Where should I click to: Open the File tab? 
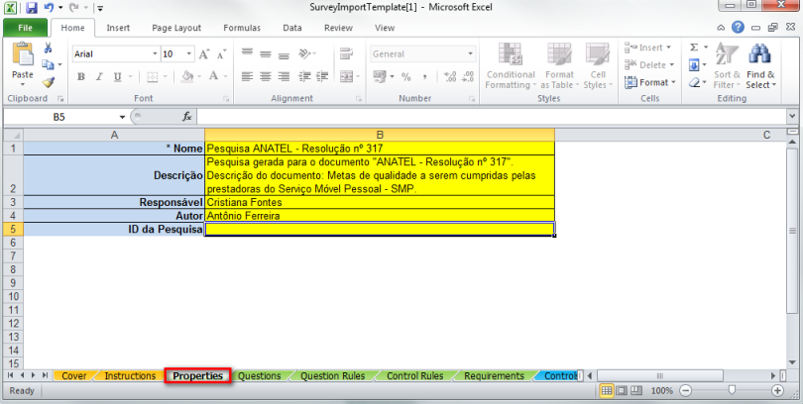pos(25,28)
